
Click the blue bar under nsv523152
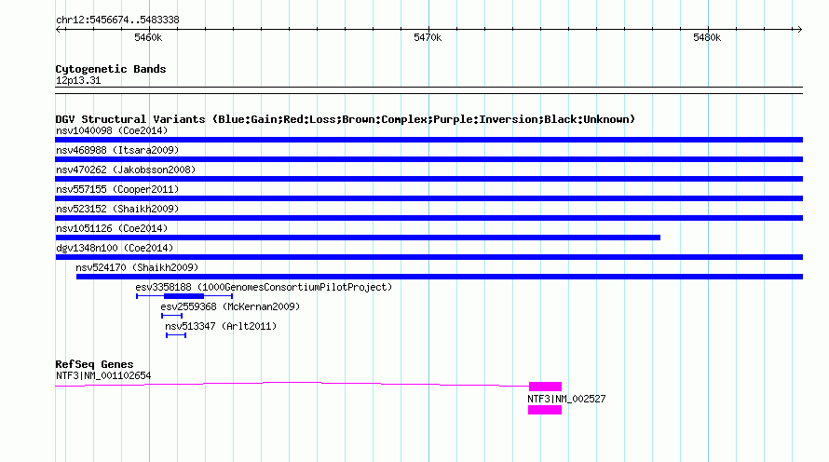pos(428,218)
